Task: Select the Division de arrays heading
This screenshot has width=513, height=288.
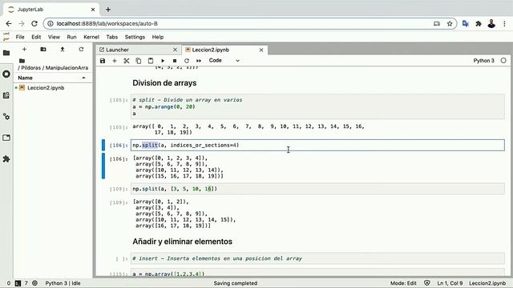Action: (164, 83)
